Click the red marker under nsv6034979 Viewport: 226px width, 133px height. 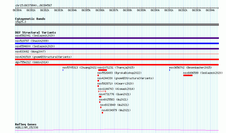(103, 113)
